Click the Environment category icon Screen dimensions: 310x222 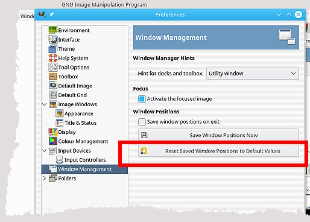(x=53, y=30)
